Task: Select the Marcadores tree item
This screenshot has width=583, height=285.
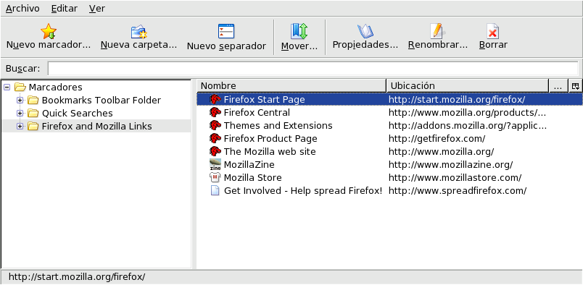Action: point(55,88)
